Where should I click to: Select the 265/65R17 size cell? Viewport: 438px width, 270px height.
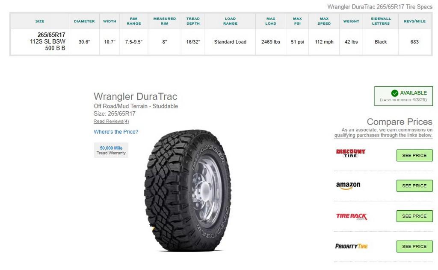point(40,41)
